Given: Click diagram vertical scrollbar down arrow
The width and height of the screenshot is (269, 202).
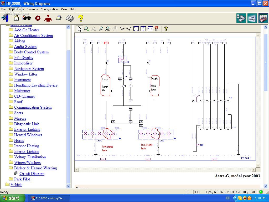Looking at the screenshot, I should [x=258, y=165].
